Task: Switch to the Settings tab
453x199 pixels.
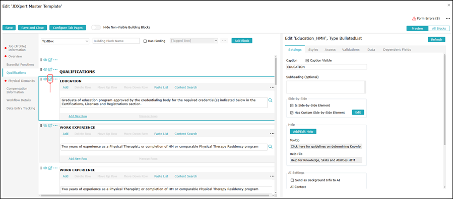Action: (x=295, y=50)
